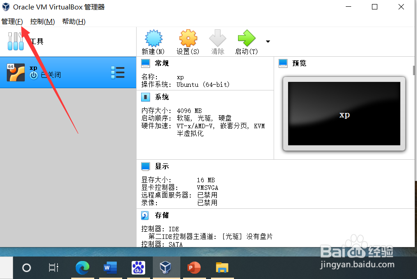
Task: Open the 显示 section header
Action: [x=162, y=166]
